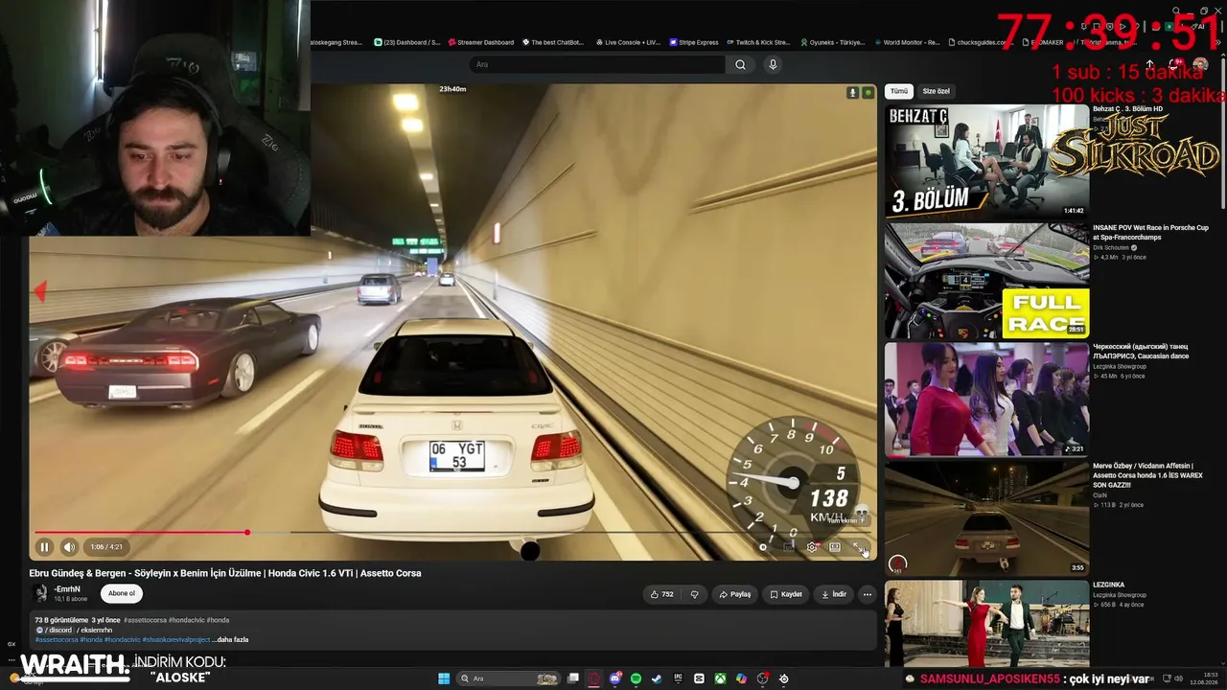Image resolution: width=1227 pixels, height=690 pixels.
Task: Click the YouTube Create upload icon
Action: (1149, 64)
